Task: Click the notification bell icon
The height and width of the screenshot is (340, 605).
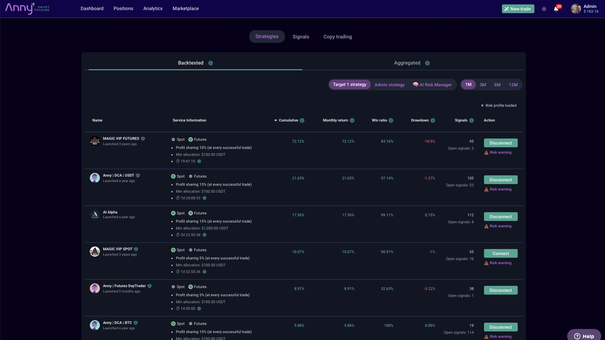Action: [x=556, y=9]
